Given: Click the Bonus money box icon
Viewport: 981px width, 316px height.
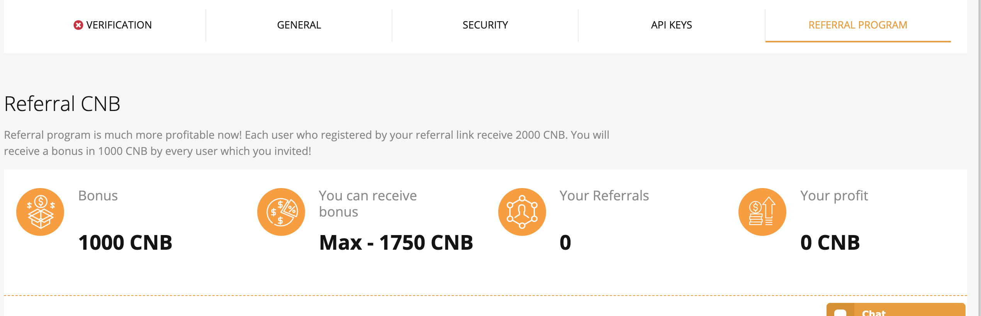Looking at the screenshot, I should (40, 212).
